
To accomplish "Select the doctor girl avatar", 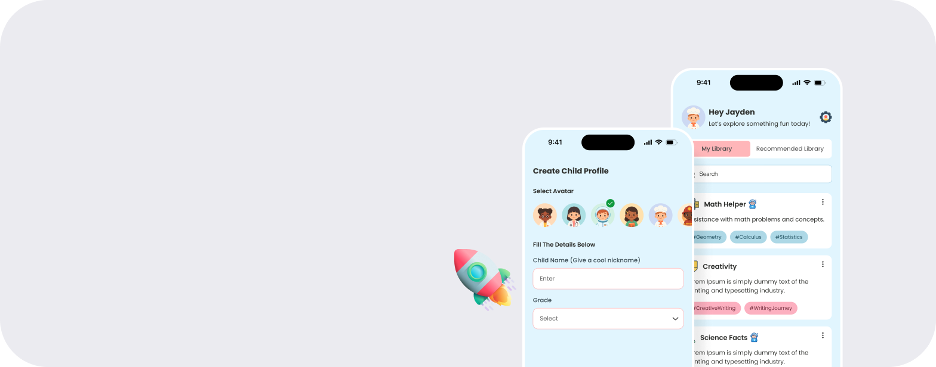I will (x=574, y=215).
